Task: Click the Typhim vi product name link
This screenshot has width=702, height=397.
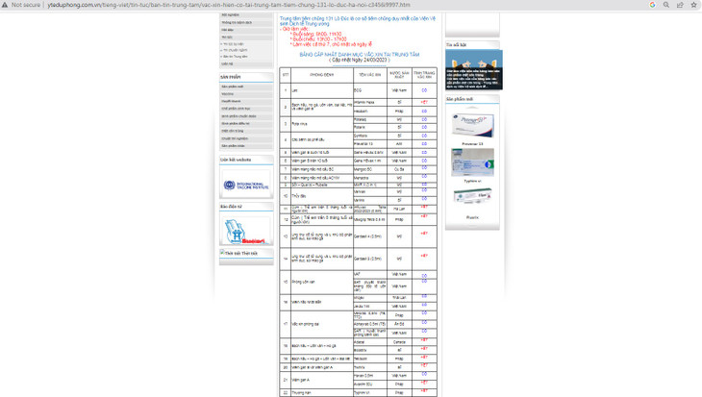Action: pos(472,180)
